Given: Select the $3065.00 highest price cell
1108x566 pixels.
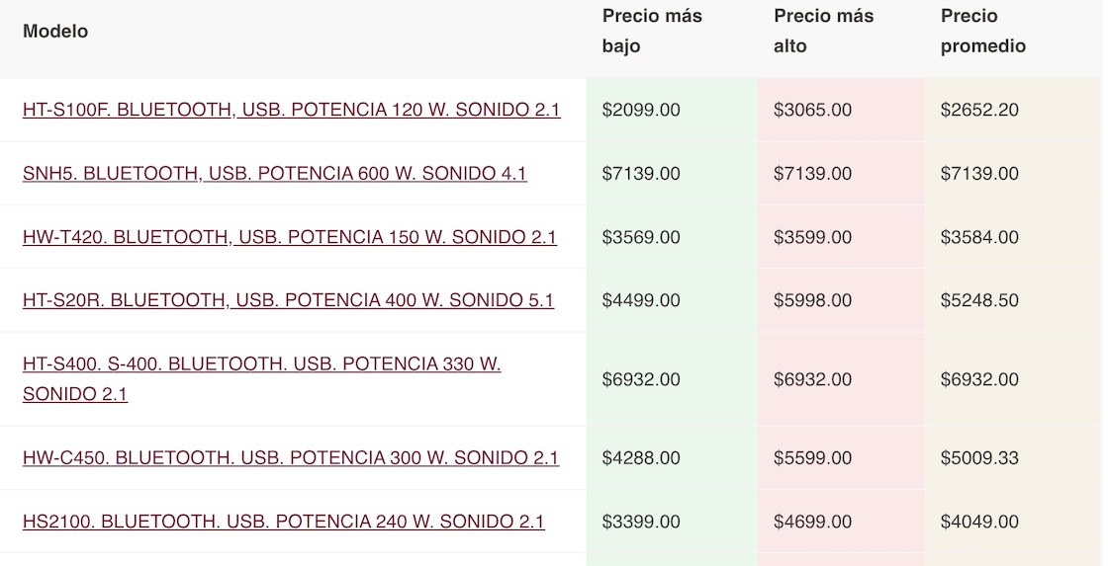Looking at the screenshot, I should (812, 110).
